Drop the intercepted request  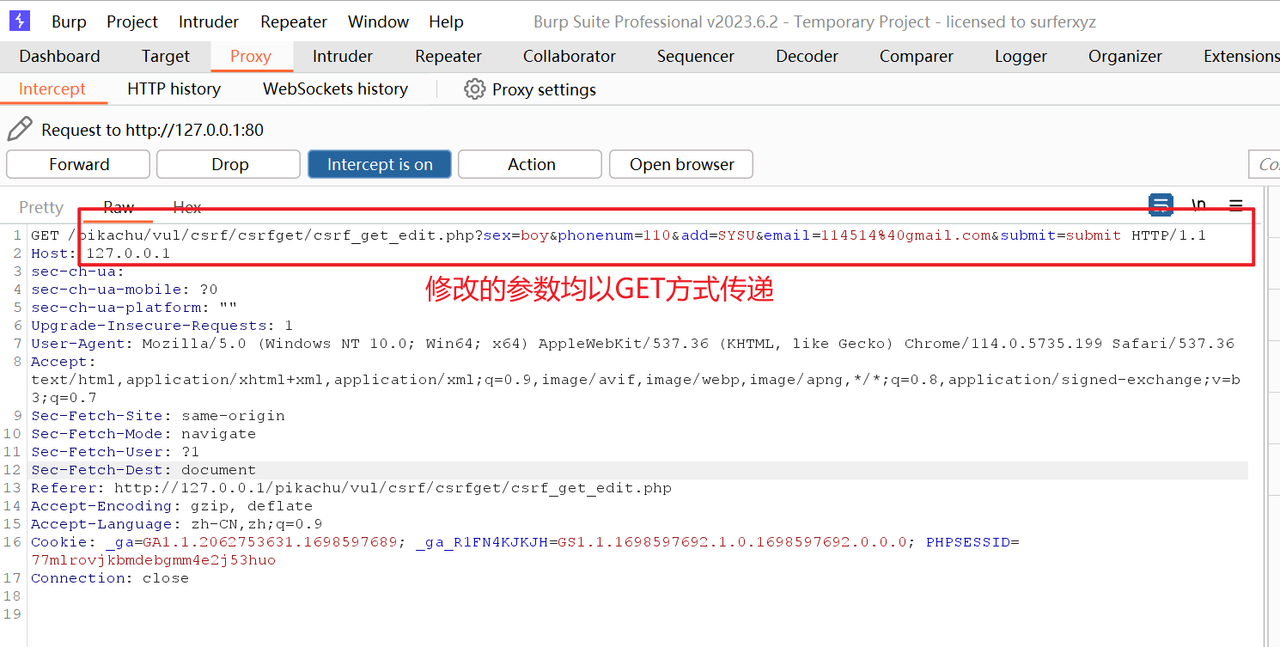[229, 164]
